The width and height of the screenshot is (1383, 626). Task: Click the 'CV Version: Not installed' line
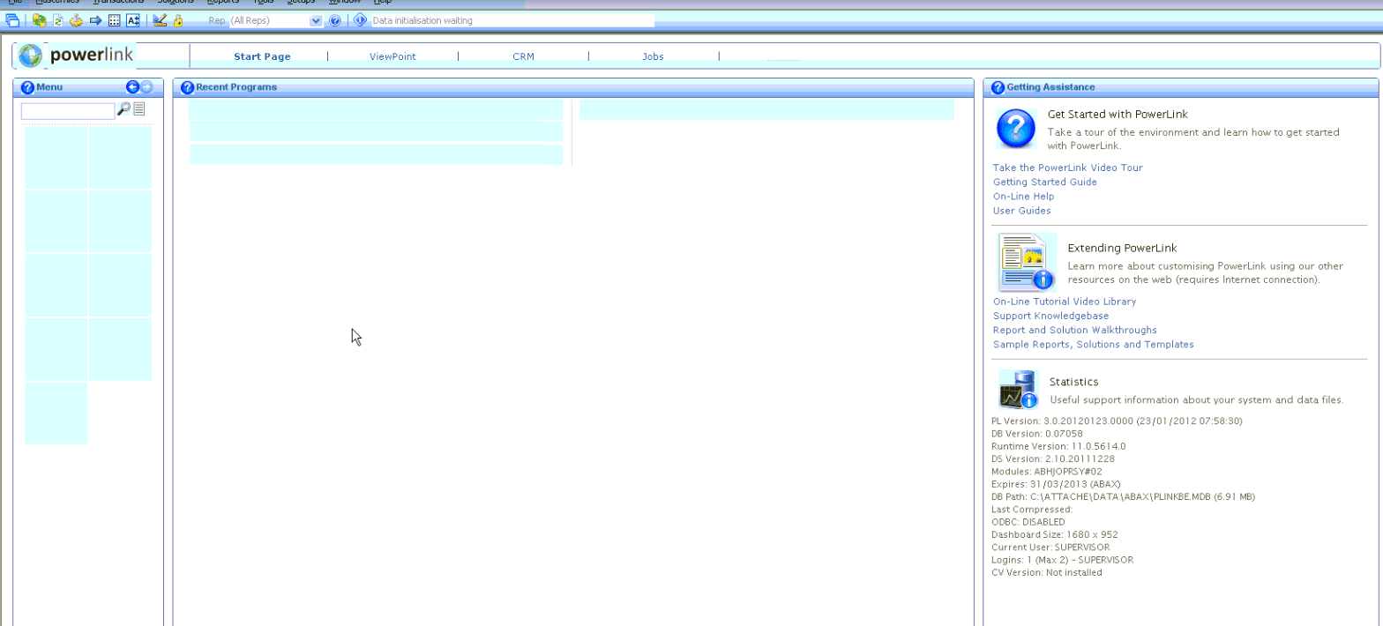tap(1046, 572)
